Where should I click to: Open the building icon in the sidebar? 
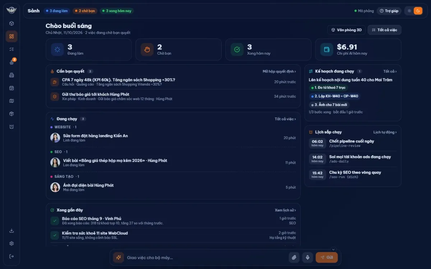[x=11, y=75]
